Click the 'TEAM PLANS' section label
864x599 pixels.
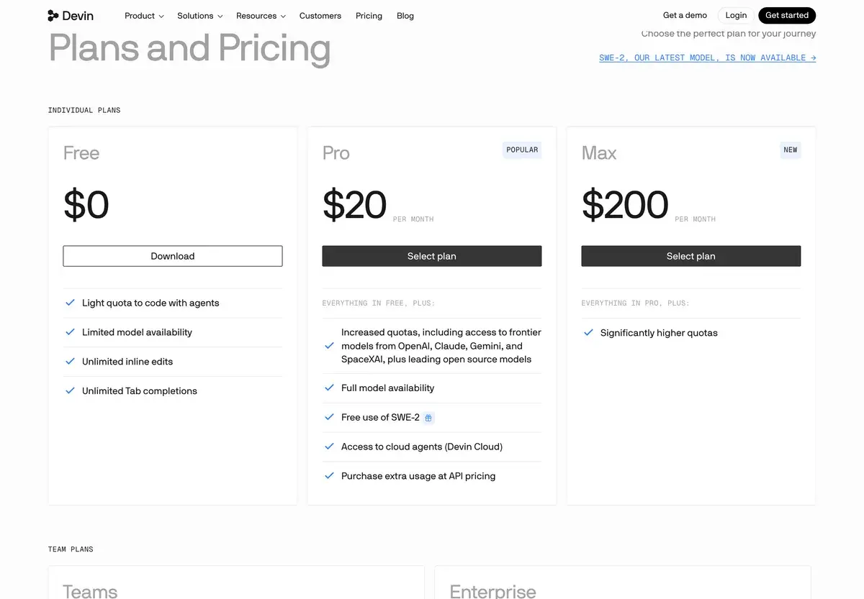[71, 549]
